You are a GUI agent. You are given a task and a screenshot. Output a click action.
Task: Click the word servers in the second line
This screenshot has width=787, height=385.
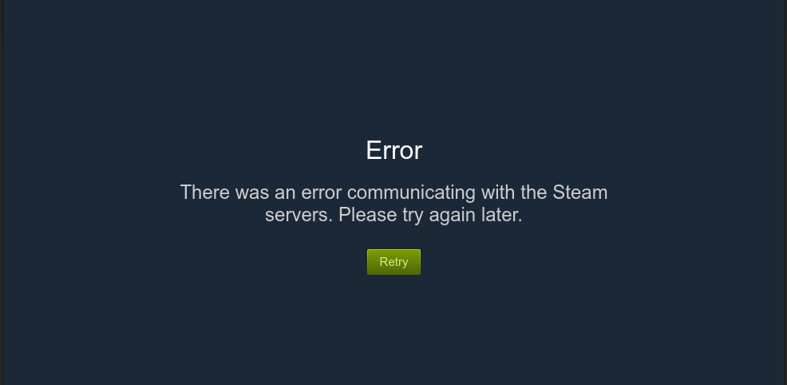[297, 216]
